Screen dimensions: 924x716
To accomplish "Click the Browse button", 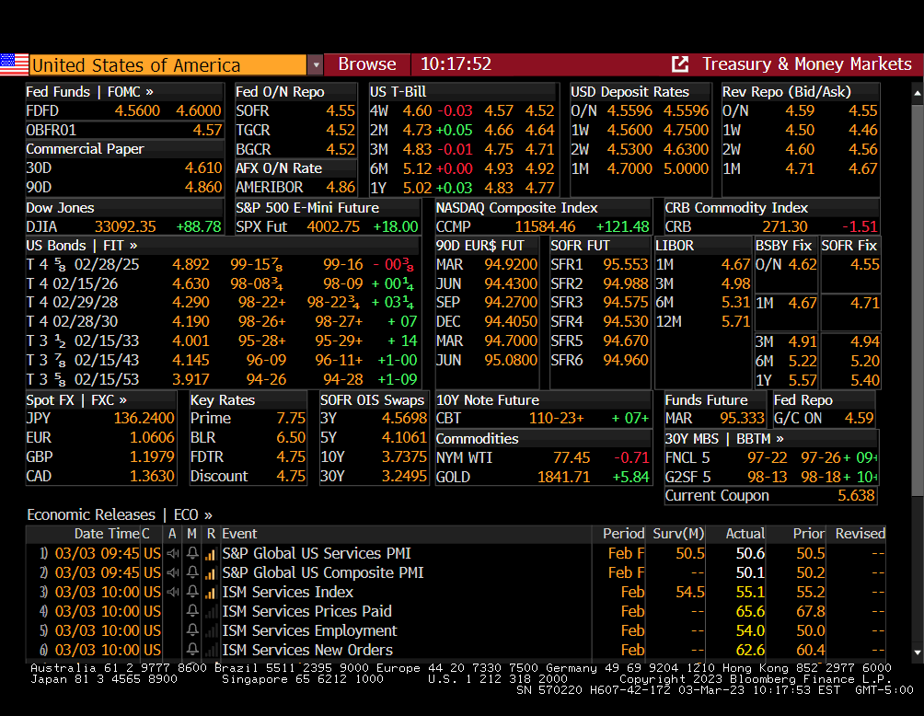I will click(367, 64).
